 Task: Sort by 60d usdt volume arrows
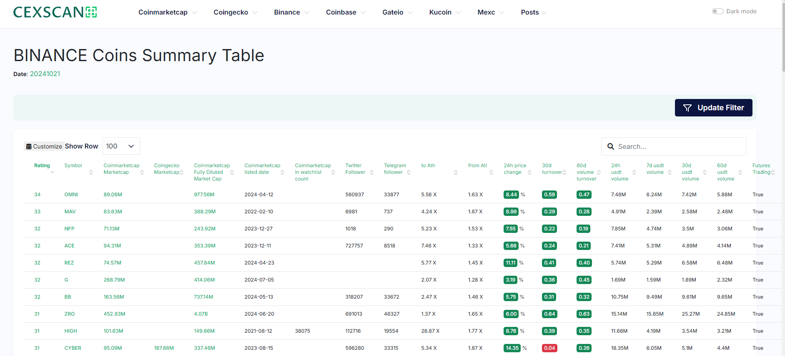tap(740, 172)
